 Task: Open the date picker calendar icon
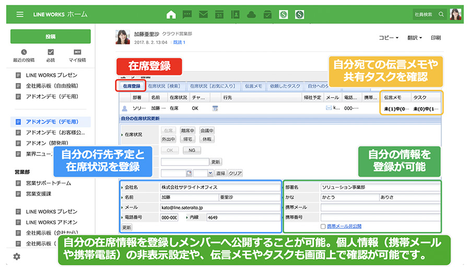(x=189, y=173)
